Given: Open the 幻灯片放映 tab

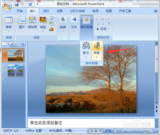Looking at the screenshot, I should (77, 11).
